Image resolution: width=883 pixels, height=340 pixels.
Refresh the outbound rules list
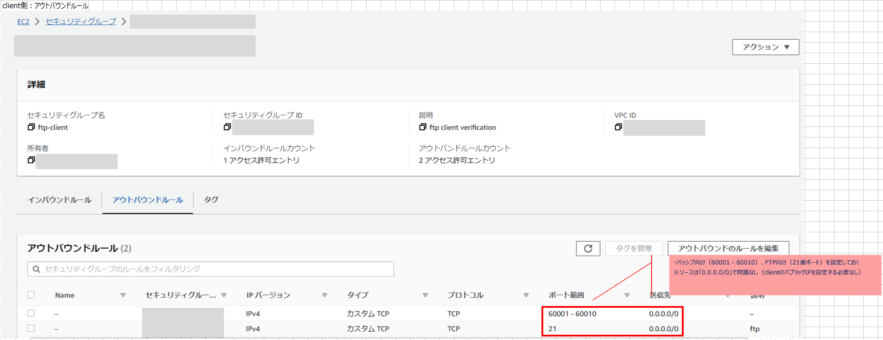[588, 248]
